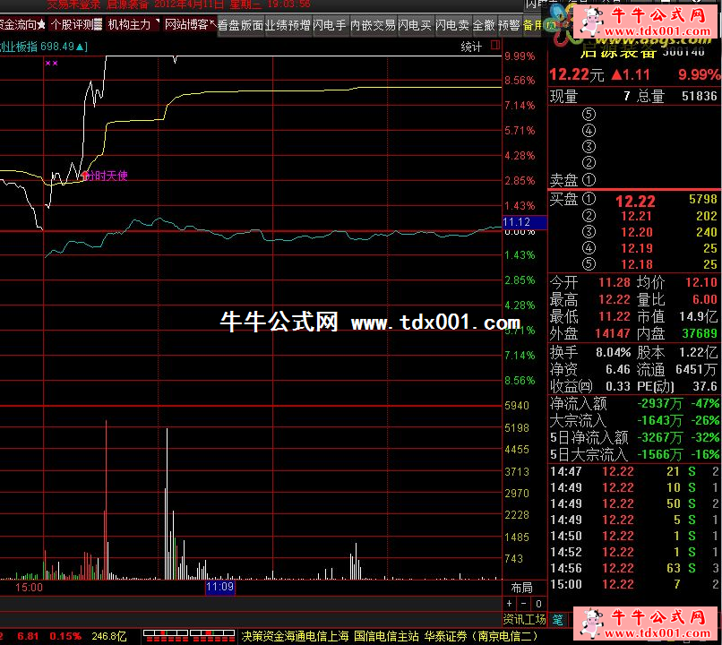
Task: Open the 个股评测 tab
Action: (76, 25)
